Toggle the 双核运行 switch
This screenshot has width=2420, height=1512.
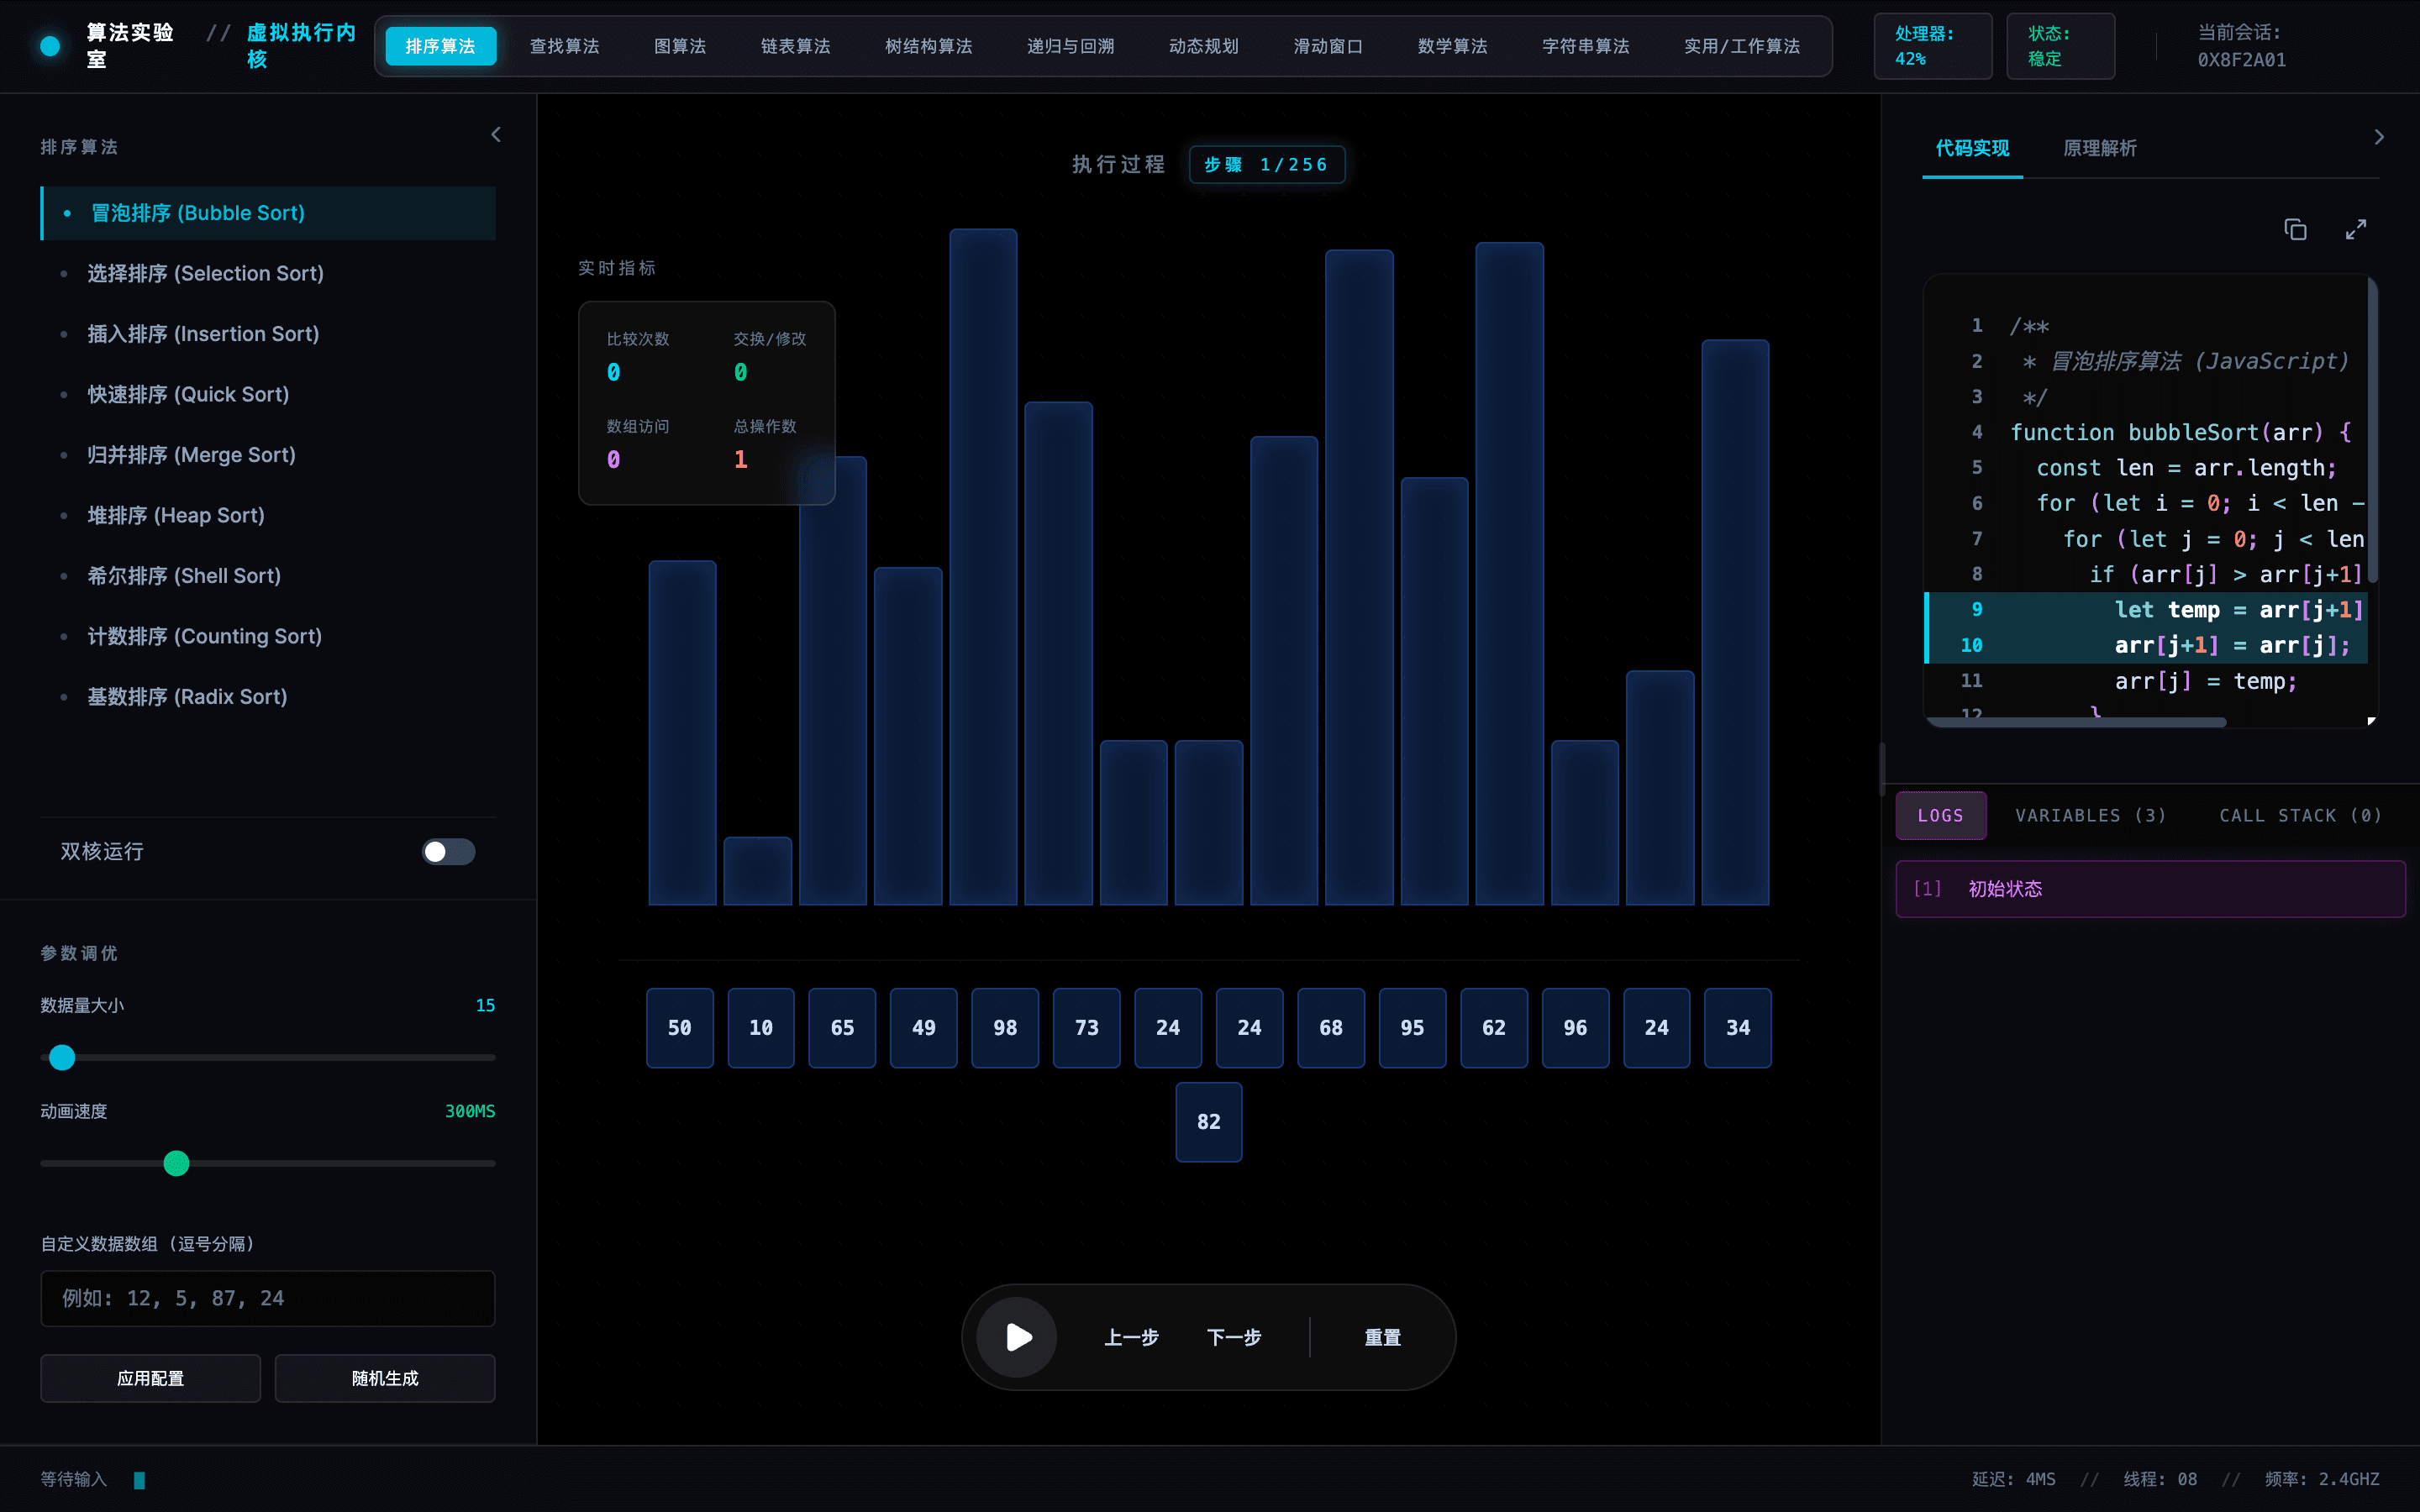coord(448,852)
